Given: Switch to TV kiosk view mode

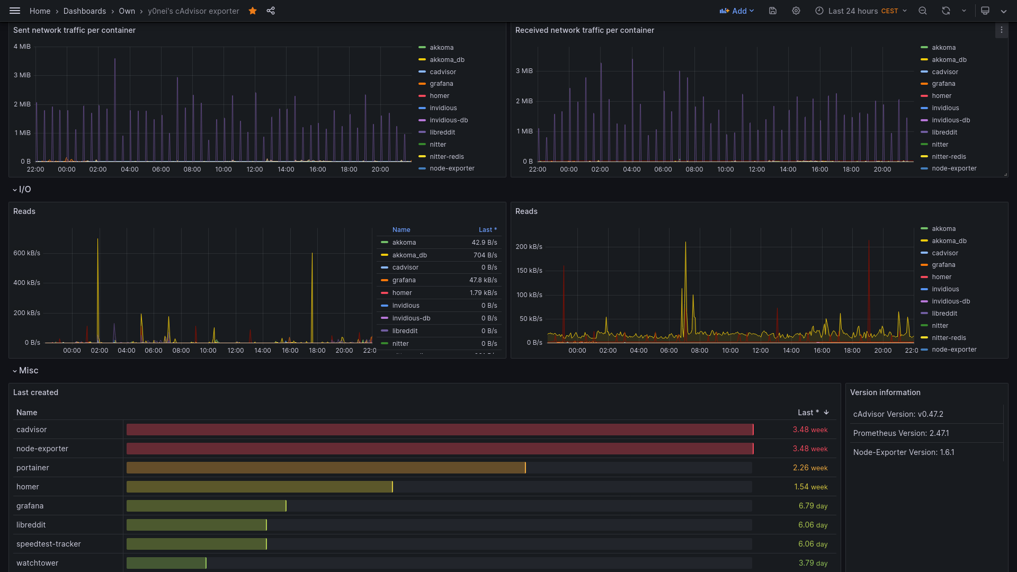Looking at the screenshot, I should (985, 11).
